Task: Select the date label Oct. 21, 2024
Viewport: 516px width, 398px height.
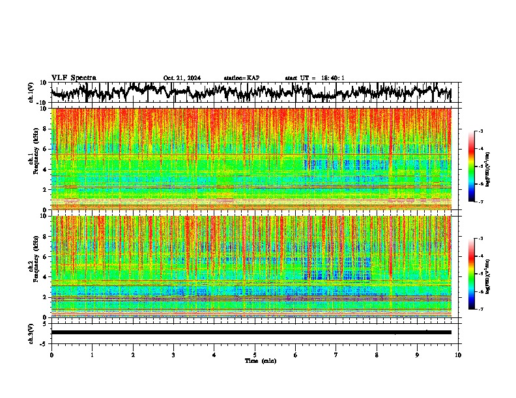Action: (x=182, y=78)
